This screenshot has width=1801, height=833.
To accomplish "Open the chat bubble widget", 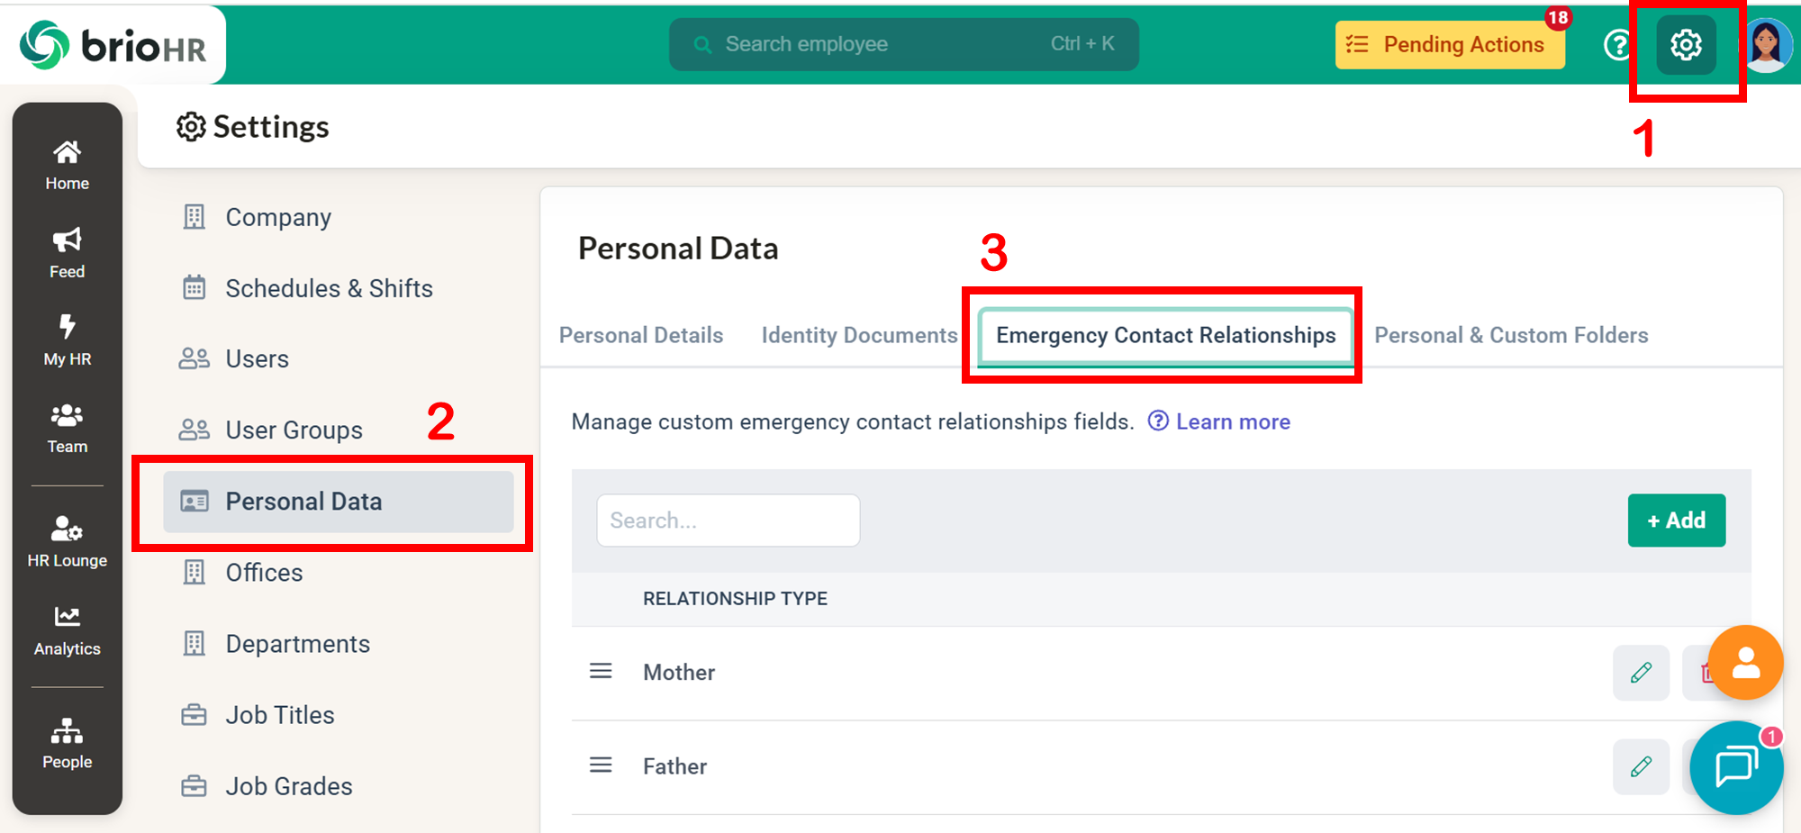I will pyautogui.click(x=1735, y=767).
